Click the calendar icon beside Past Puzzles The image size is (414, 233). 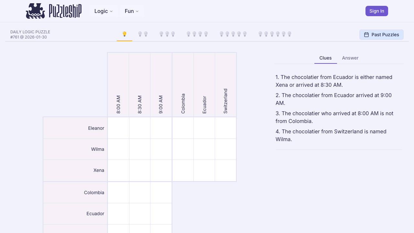[x=367, y=34]
